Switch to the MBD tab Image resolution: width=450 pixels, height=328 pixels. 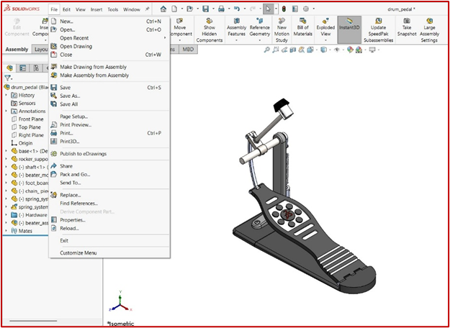point(188,50)
